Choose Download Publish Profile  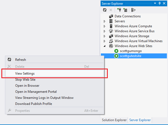tap(54, 104)
